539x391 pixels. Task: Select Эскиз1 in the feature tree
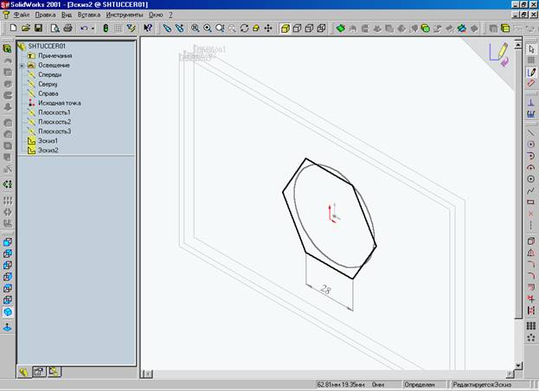click(x=48, y=140)
